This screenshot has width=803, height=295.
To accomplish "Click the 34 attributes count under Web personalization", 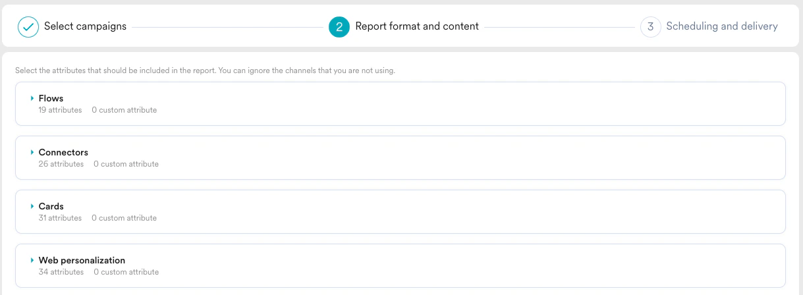I will 61,272.
